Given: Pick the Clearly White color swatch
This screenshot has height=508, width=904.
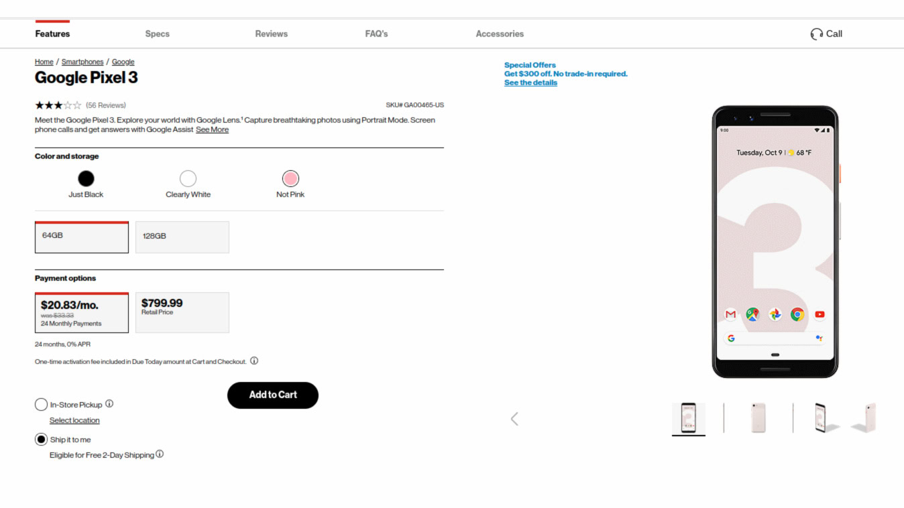Looking at the screenshot, I should coord(188,178).
